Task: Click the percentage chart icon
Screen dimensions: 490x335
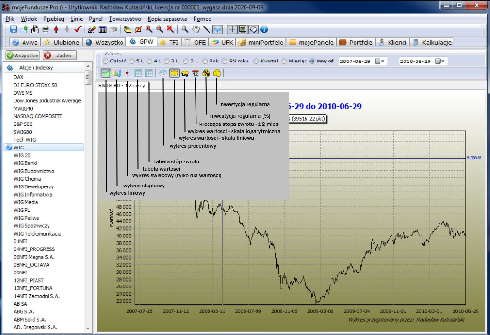Action: [x=163, y=74]
